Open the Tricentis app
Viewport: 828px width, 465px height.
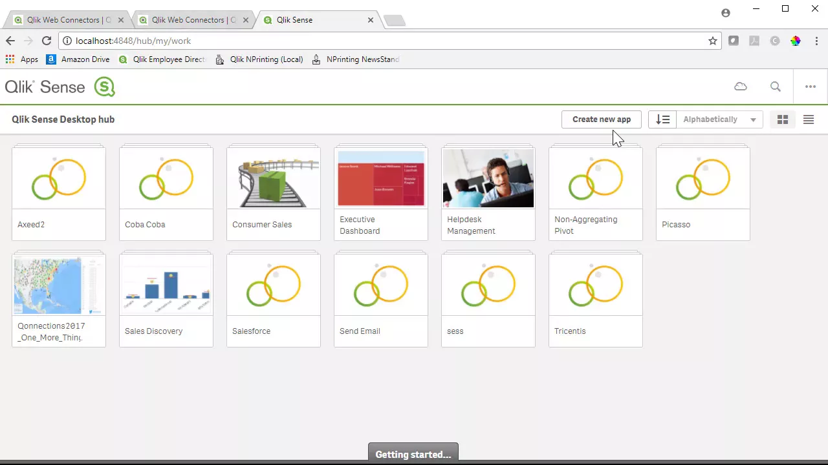tap(596, 300)
